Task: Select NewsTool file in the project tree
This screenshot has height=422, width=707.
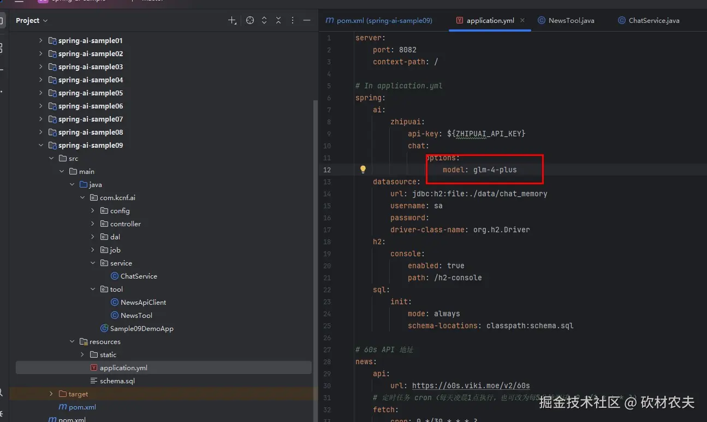Action: tap(136, 315)
